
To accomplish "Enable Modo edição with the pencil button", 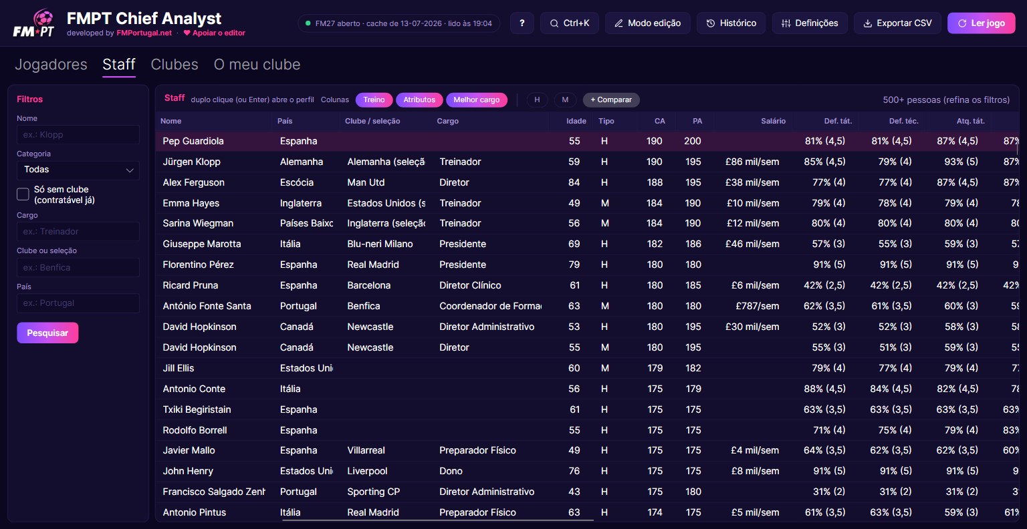I will pyautogui.click(x=647, y=23).
